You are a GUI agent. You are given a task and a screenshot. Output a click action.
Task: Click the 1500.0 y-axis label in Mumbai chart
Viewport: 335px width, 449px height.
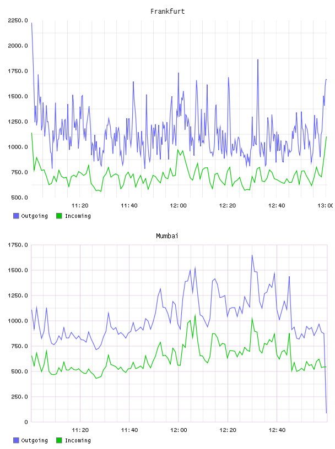coord(18,270)
